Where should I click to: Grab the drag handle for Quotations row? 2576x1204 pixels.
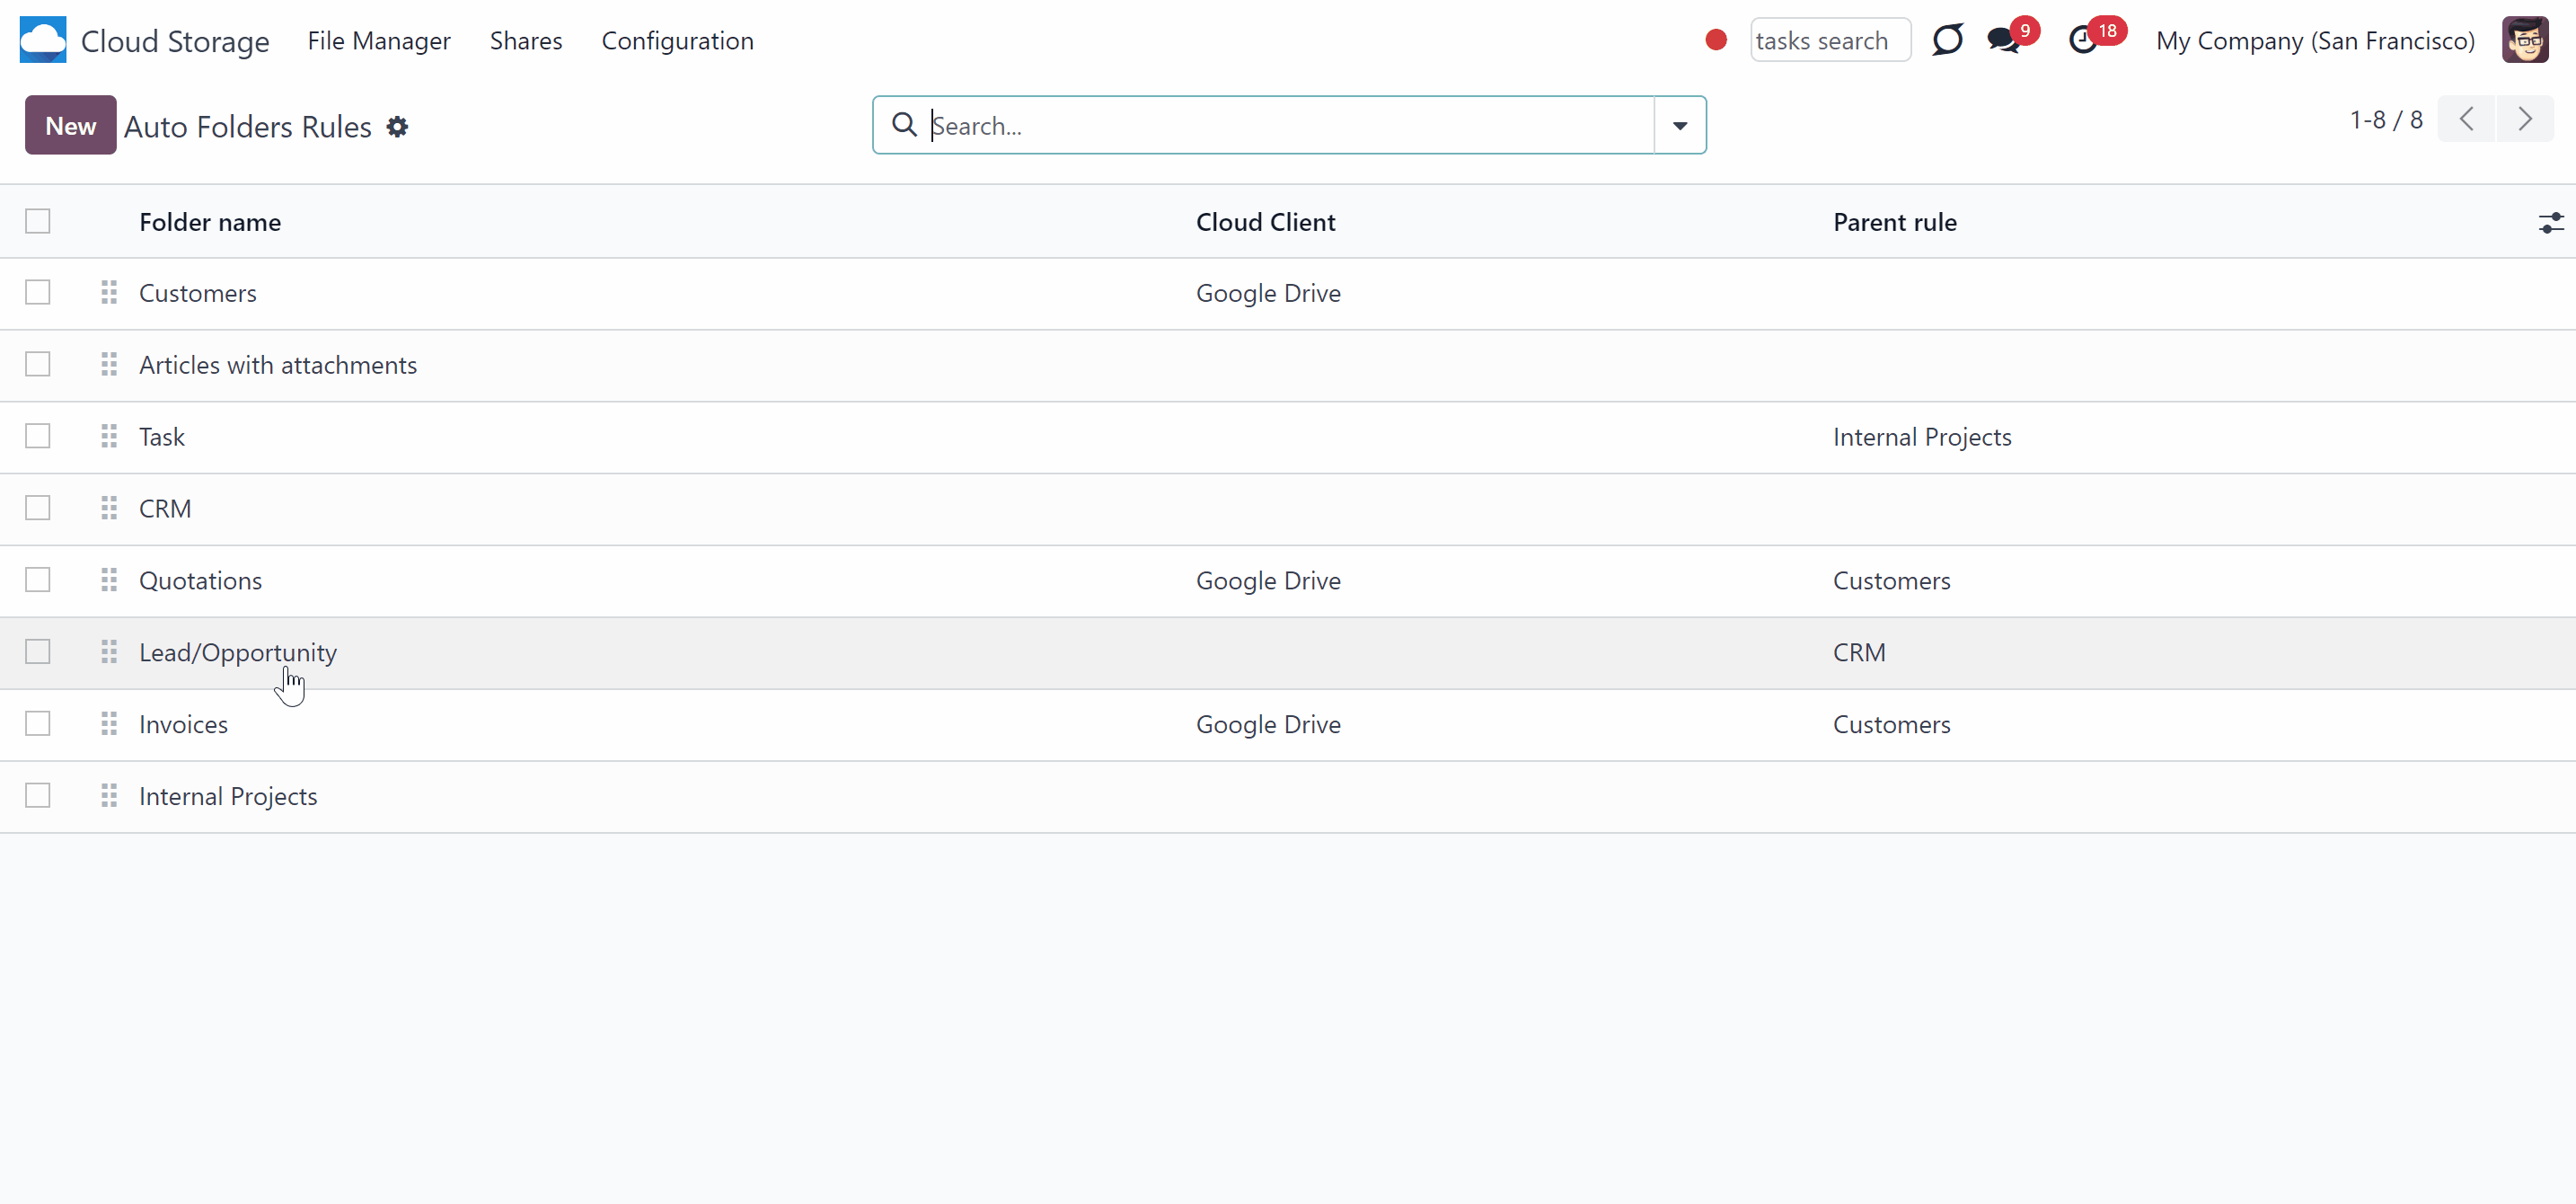coord(109,581)
